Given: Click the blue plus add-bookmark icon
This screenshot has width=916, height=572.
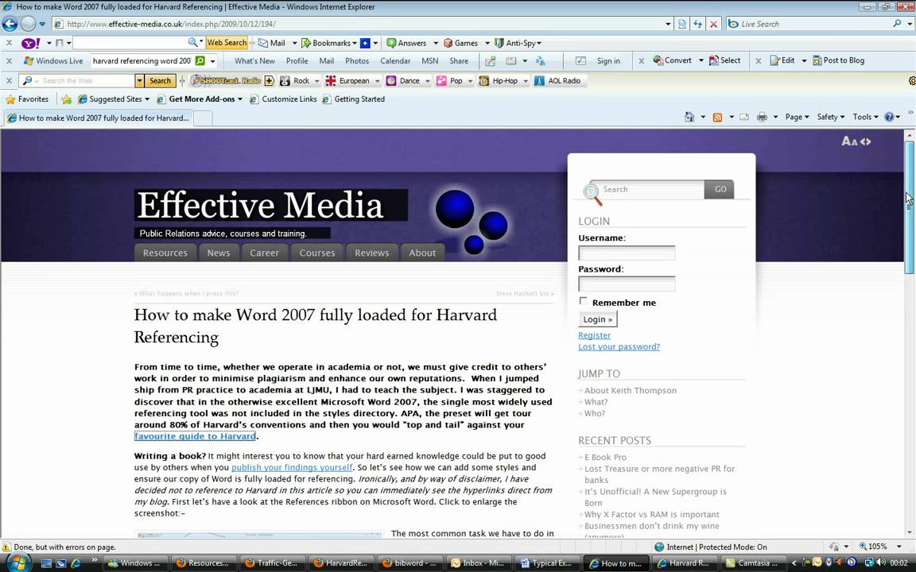Looking at the screenshot, I should coord(365,43).
